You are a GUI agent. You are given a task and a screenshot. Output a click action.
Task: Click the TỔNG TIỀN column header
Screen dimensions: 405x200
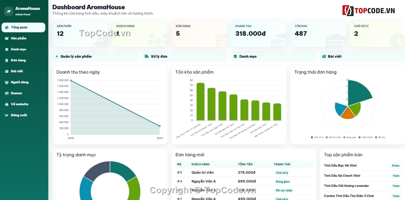[x=245, y=164]
